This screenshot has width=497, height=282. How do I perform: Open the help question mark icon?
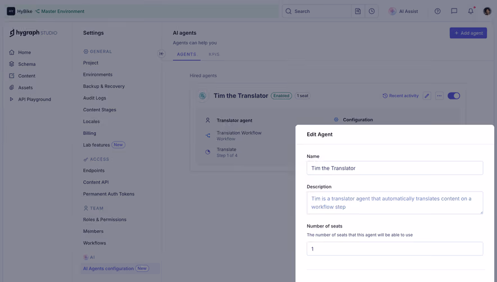point(437,11)
